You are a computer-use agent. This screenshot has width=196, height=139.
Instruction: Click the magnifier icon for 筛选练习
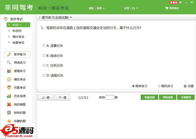point(9,63)
